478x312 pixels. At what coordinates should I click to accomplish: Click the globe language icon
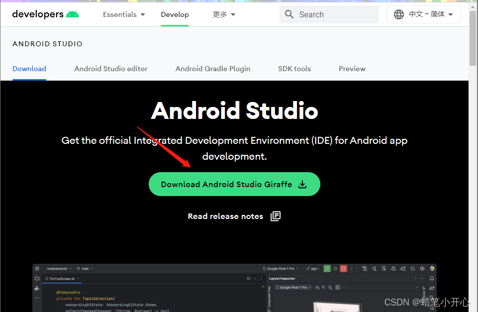[x=399, y=14]
